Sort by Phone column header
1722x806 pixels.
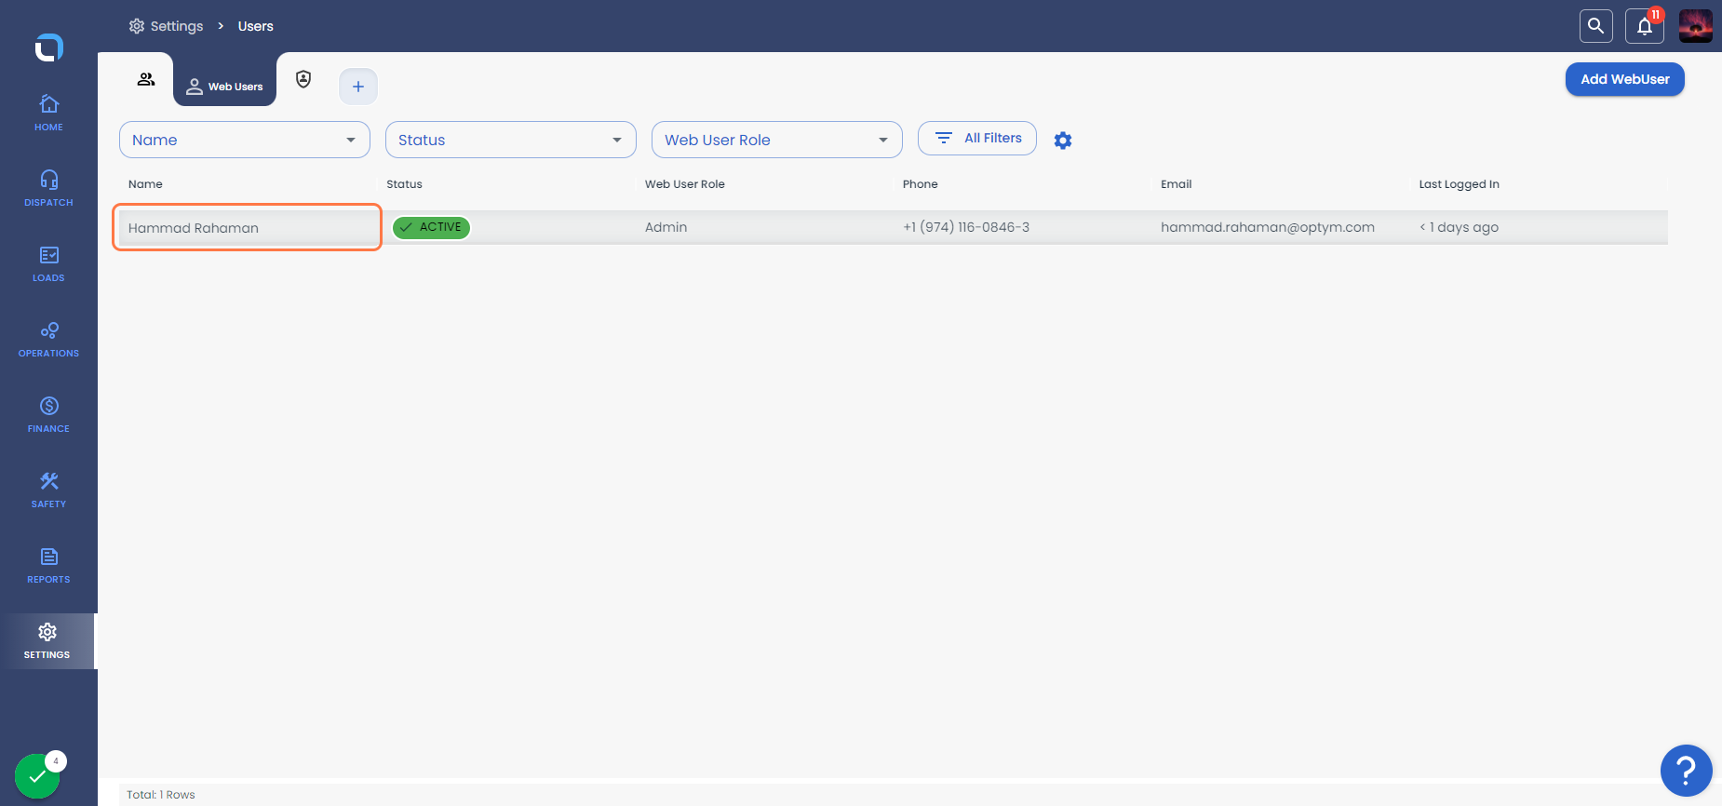(x=921, y=184)
